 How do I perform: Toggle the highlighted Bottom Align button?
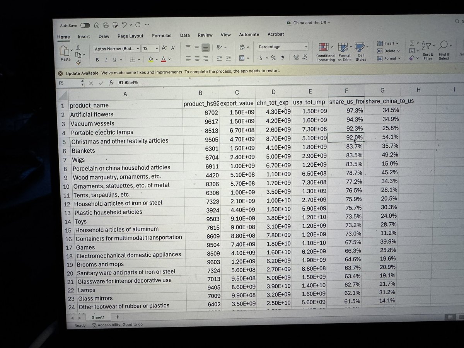(206, 48)
